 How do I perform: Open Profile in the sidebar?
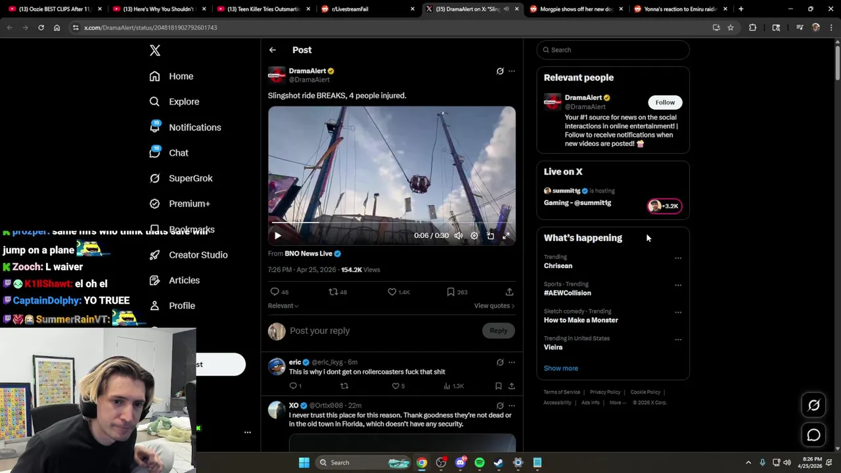(172, 305)
